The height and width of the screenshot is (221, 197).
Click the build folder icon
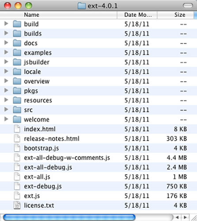click(17, 24)
